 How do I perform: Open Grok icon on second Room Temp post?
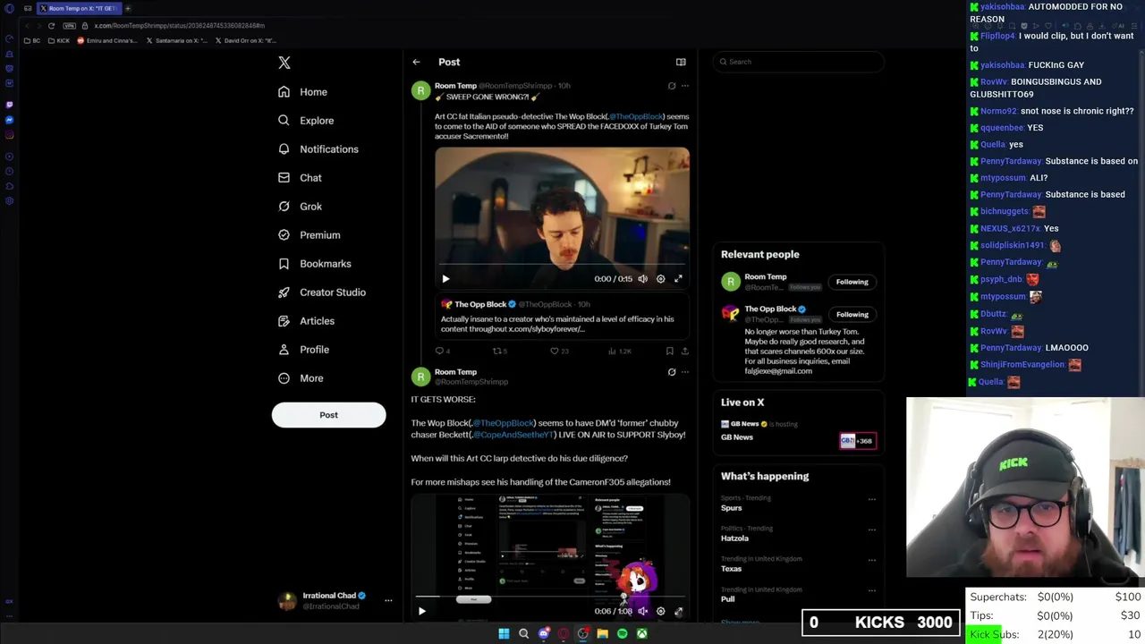pyautogui.click(x=672, y=372)
